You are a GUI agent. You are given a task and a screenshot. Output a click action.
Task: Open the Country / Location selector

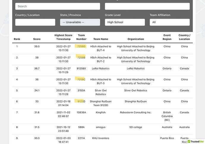[35, 22]
